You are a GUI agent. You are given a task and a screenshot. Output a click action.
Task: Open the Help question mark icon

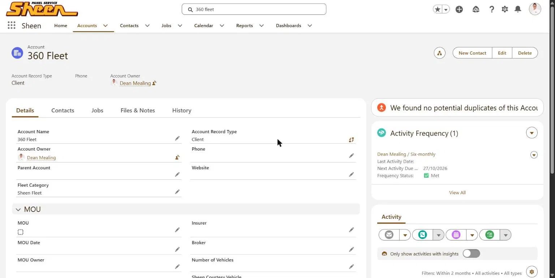click(491, 9)
